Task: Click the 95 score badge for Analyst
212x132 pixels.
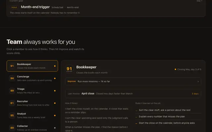Action: coord(12,115)
